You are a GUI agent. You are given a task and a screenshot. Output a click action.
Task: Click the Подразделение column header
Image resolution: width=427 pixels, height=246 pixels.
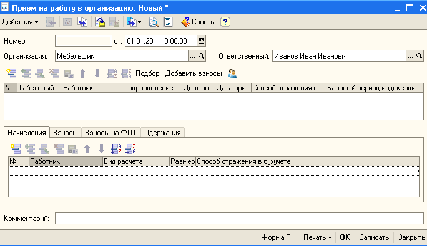152,88
